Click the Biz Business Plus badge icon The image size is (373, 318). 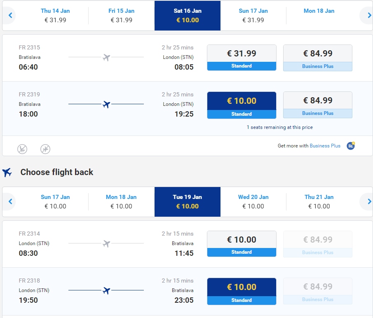(351, 146)
